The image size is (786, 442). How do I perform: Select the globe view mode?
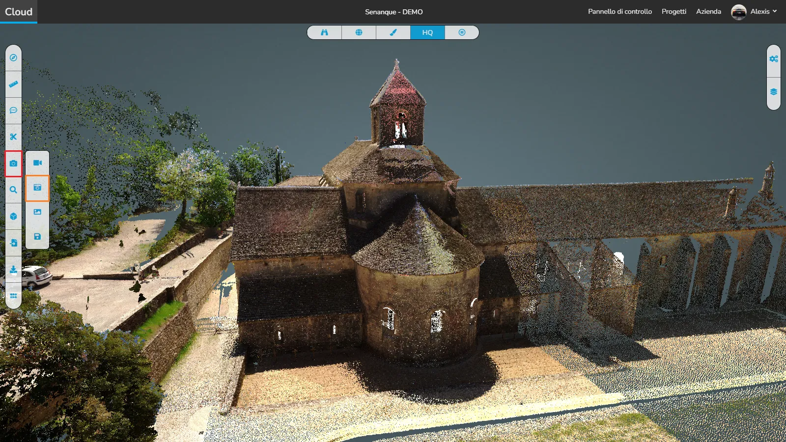(x=359, y=32)
